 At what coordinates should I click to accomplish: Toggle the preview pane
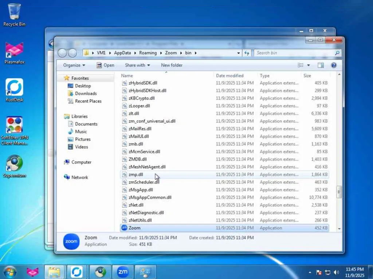click(x=321, y=65)
